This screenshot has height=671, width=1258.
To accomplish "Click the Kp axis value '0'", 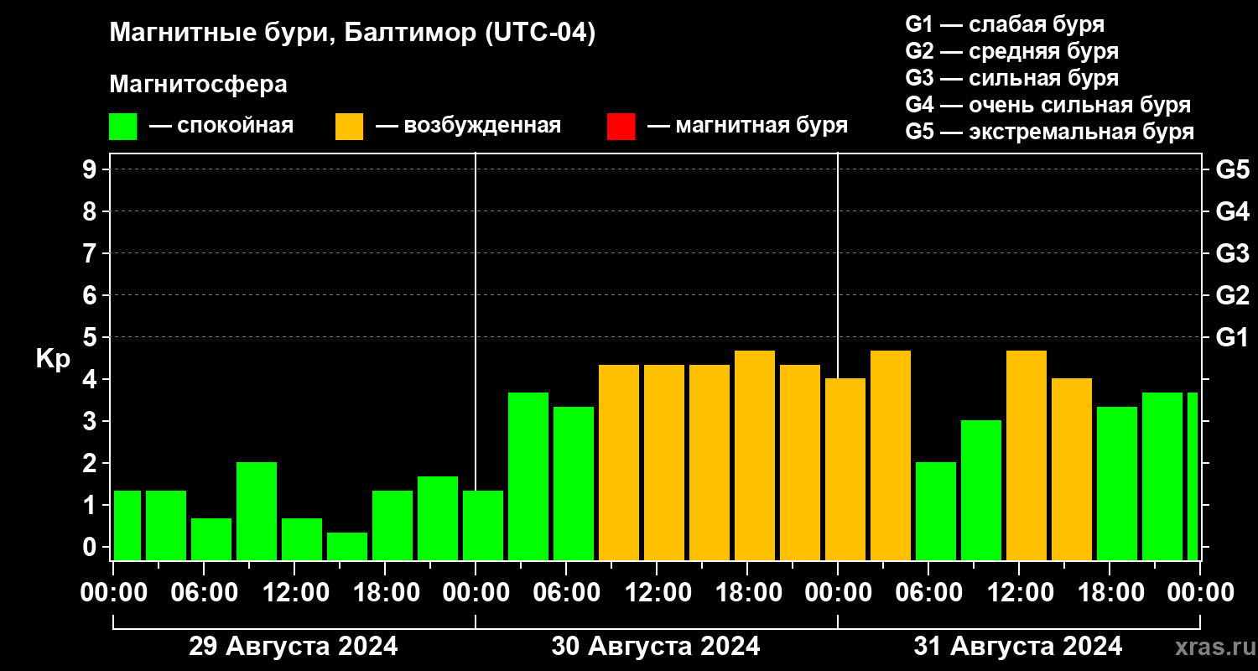I will (91, 547).
